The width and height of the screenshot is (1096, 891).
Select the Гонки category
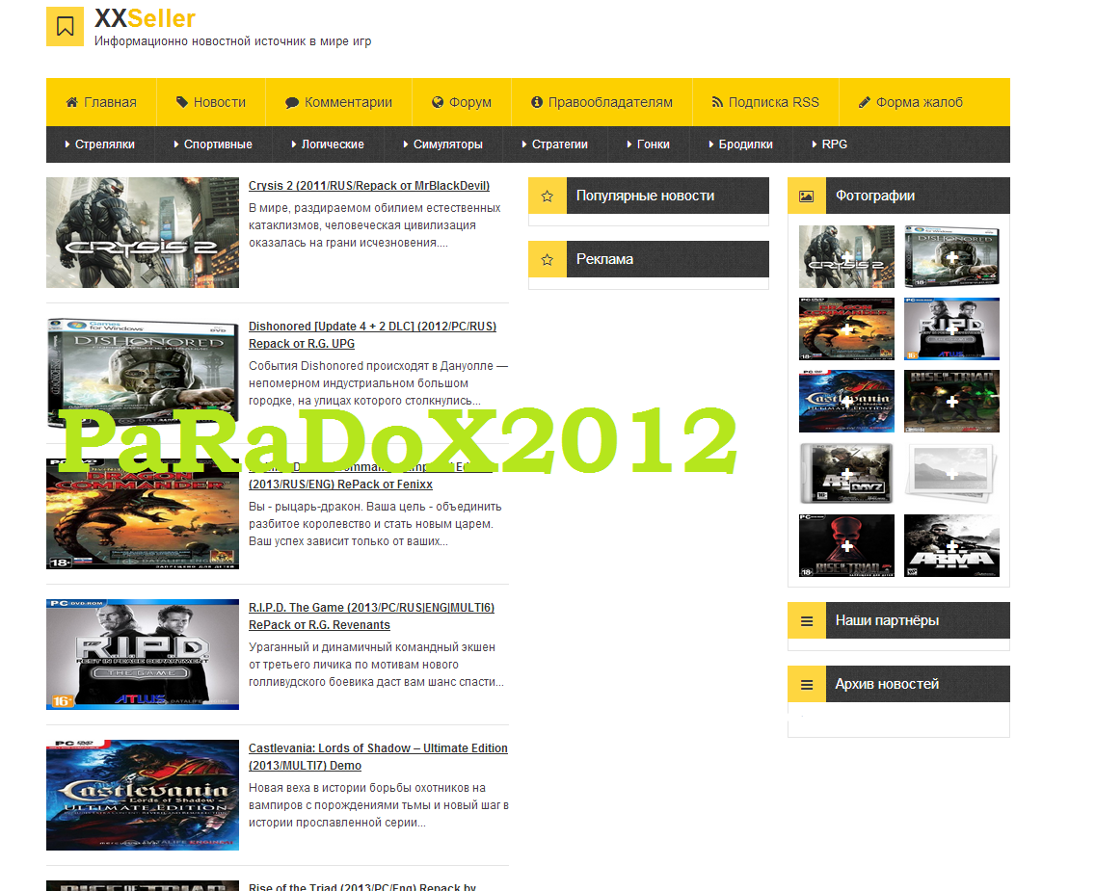point(649,144)
